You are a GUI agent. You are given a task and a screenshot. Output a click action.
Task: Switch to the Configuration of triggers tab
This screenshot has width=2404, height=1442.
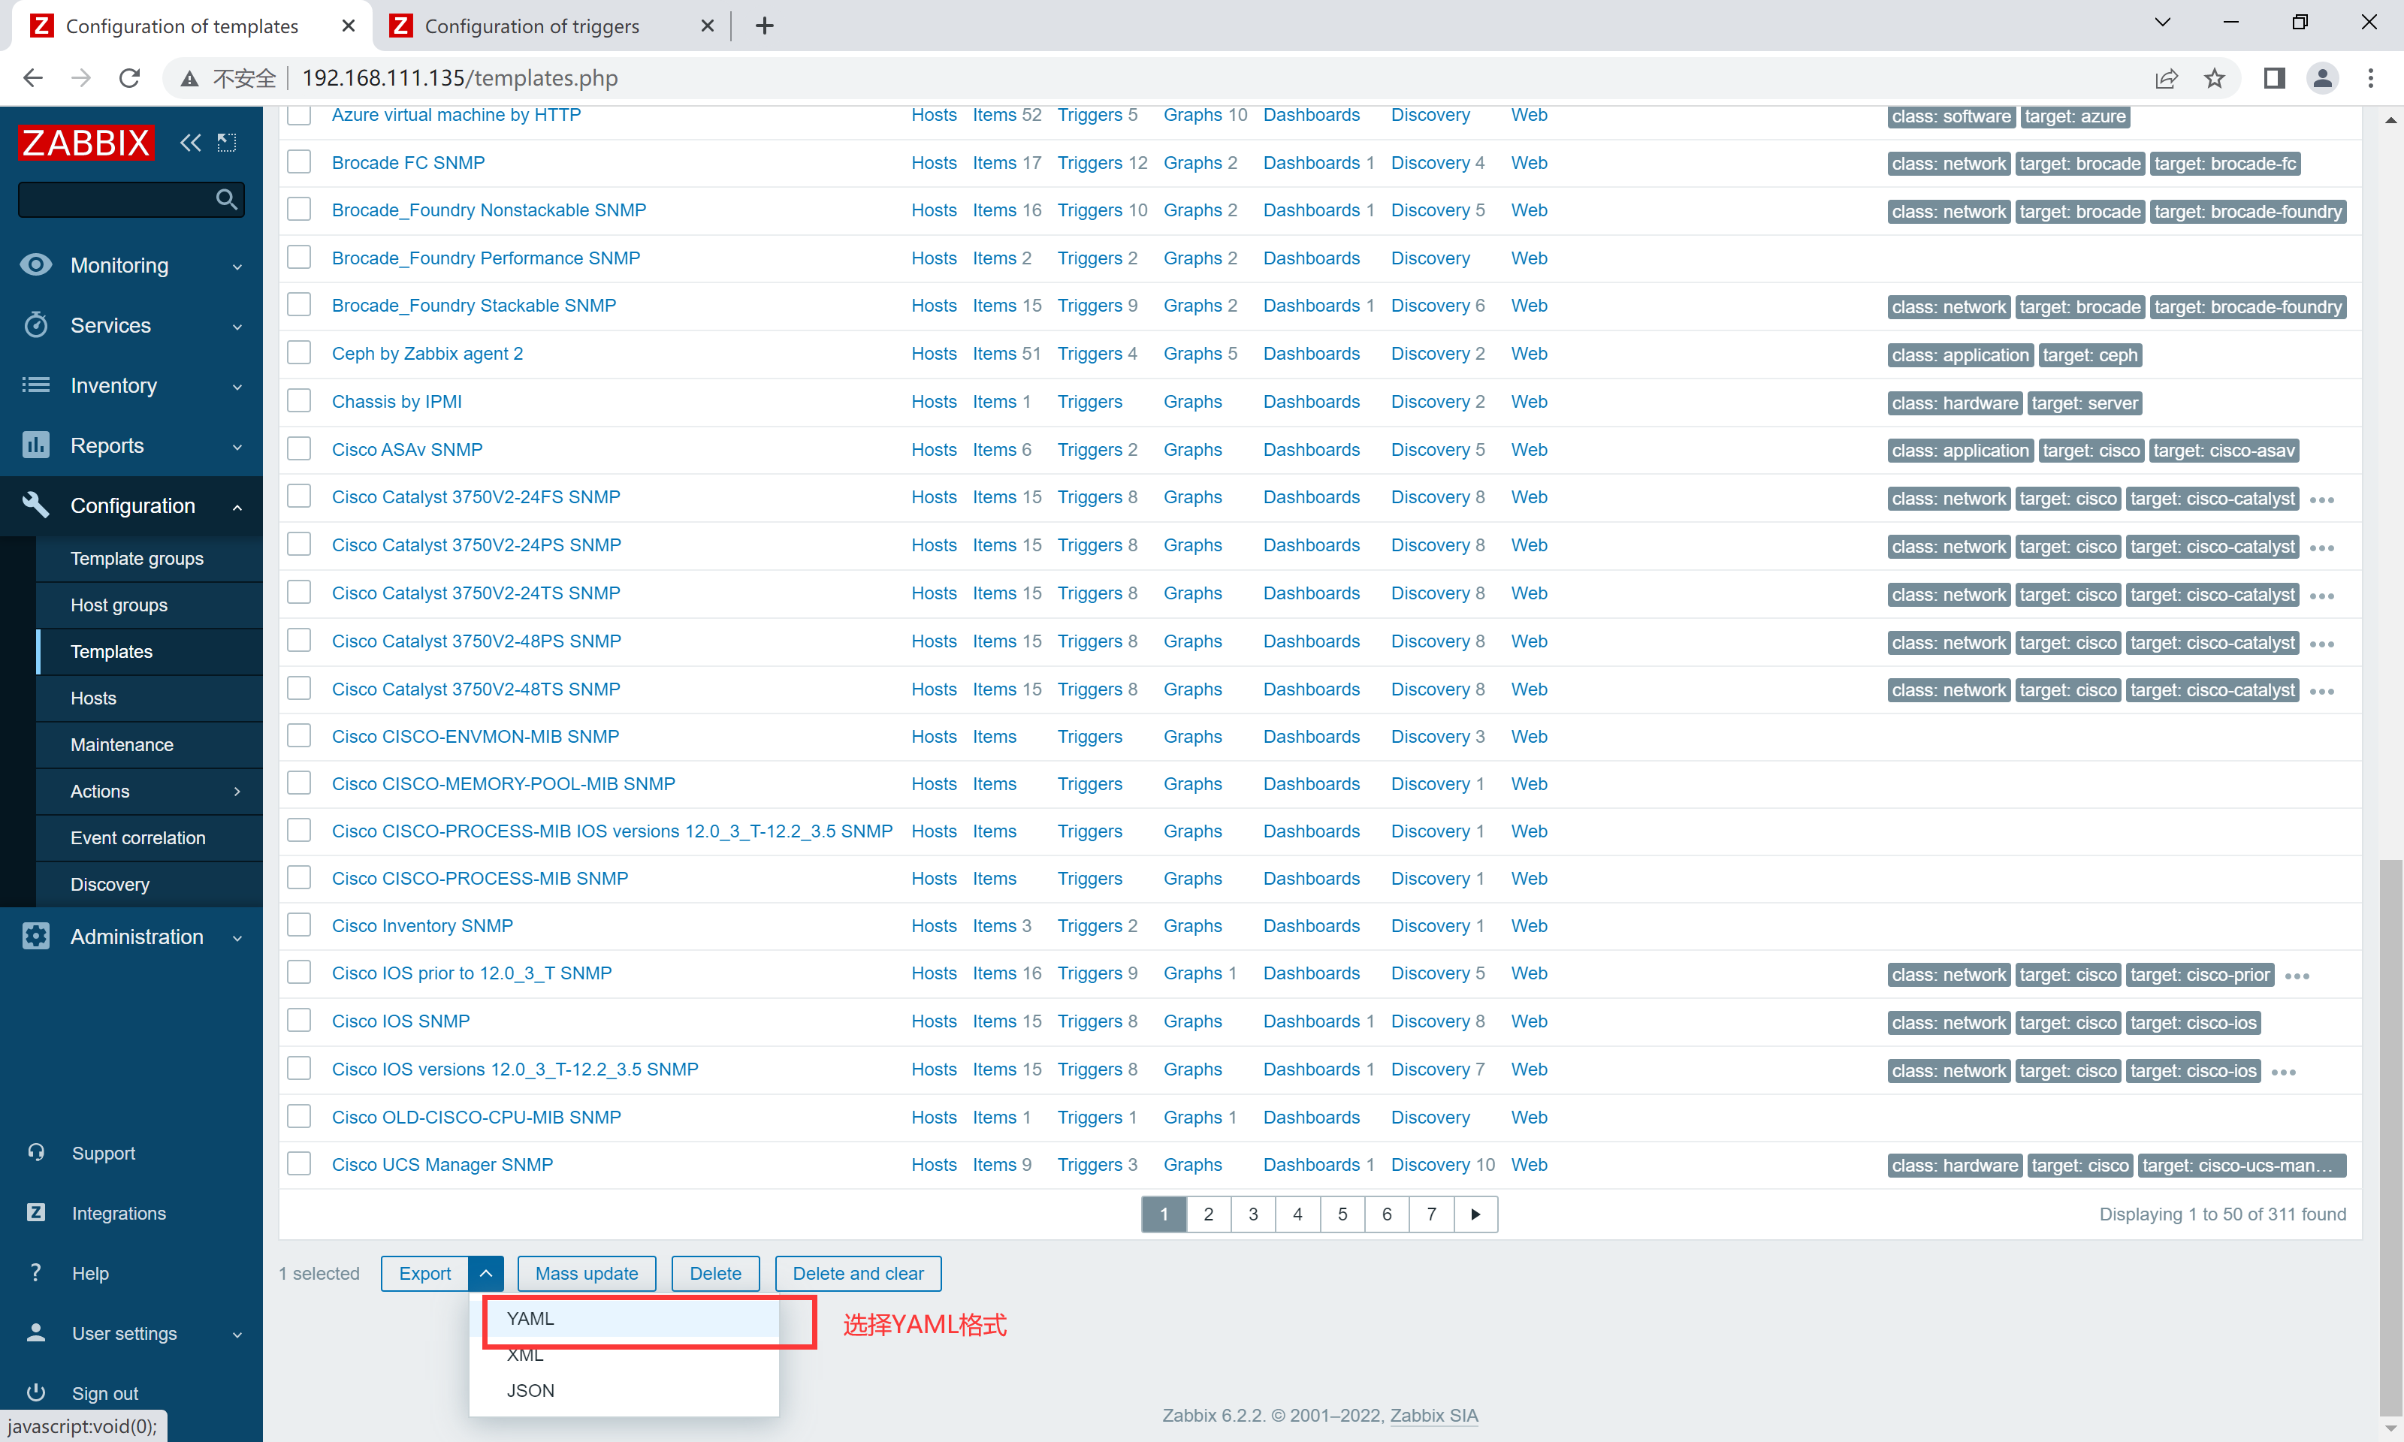pyautogui.click(x=552, y=26)
